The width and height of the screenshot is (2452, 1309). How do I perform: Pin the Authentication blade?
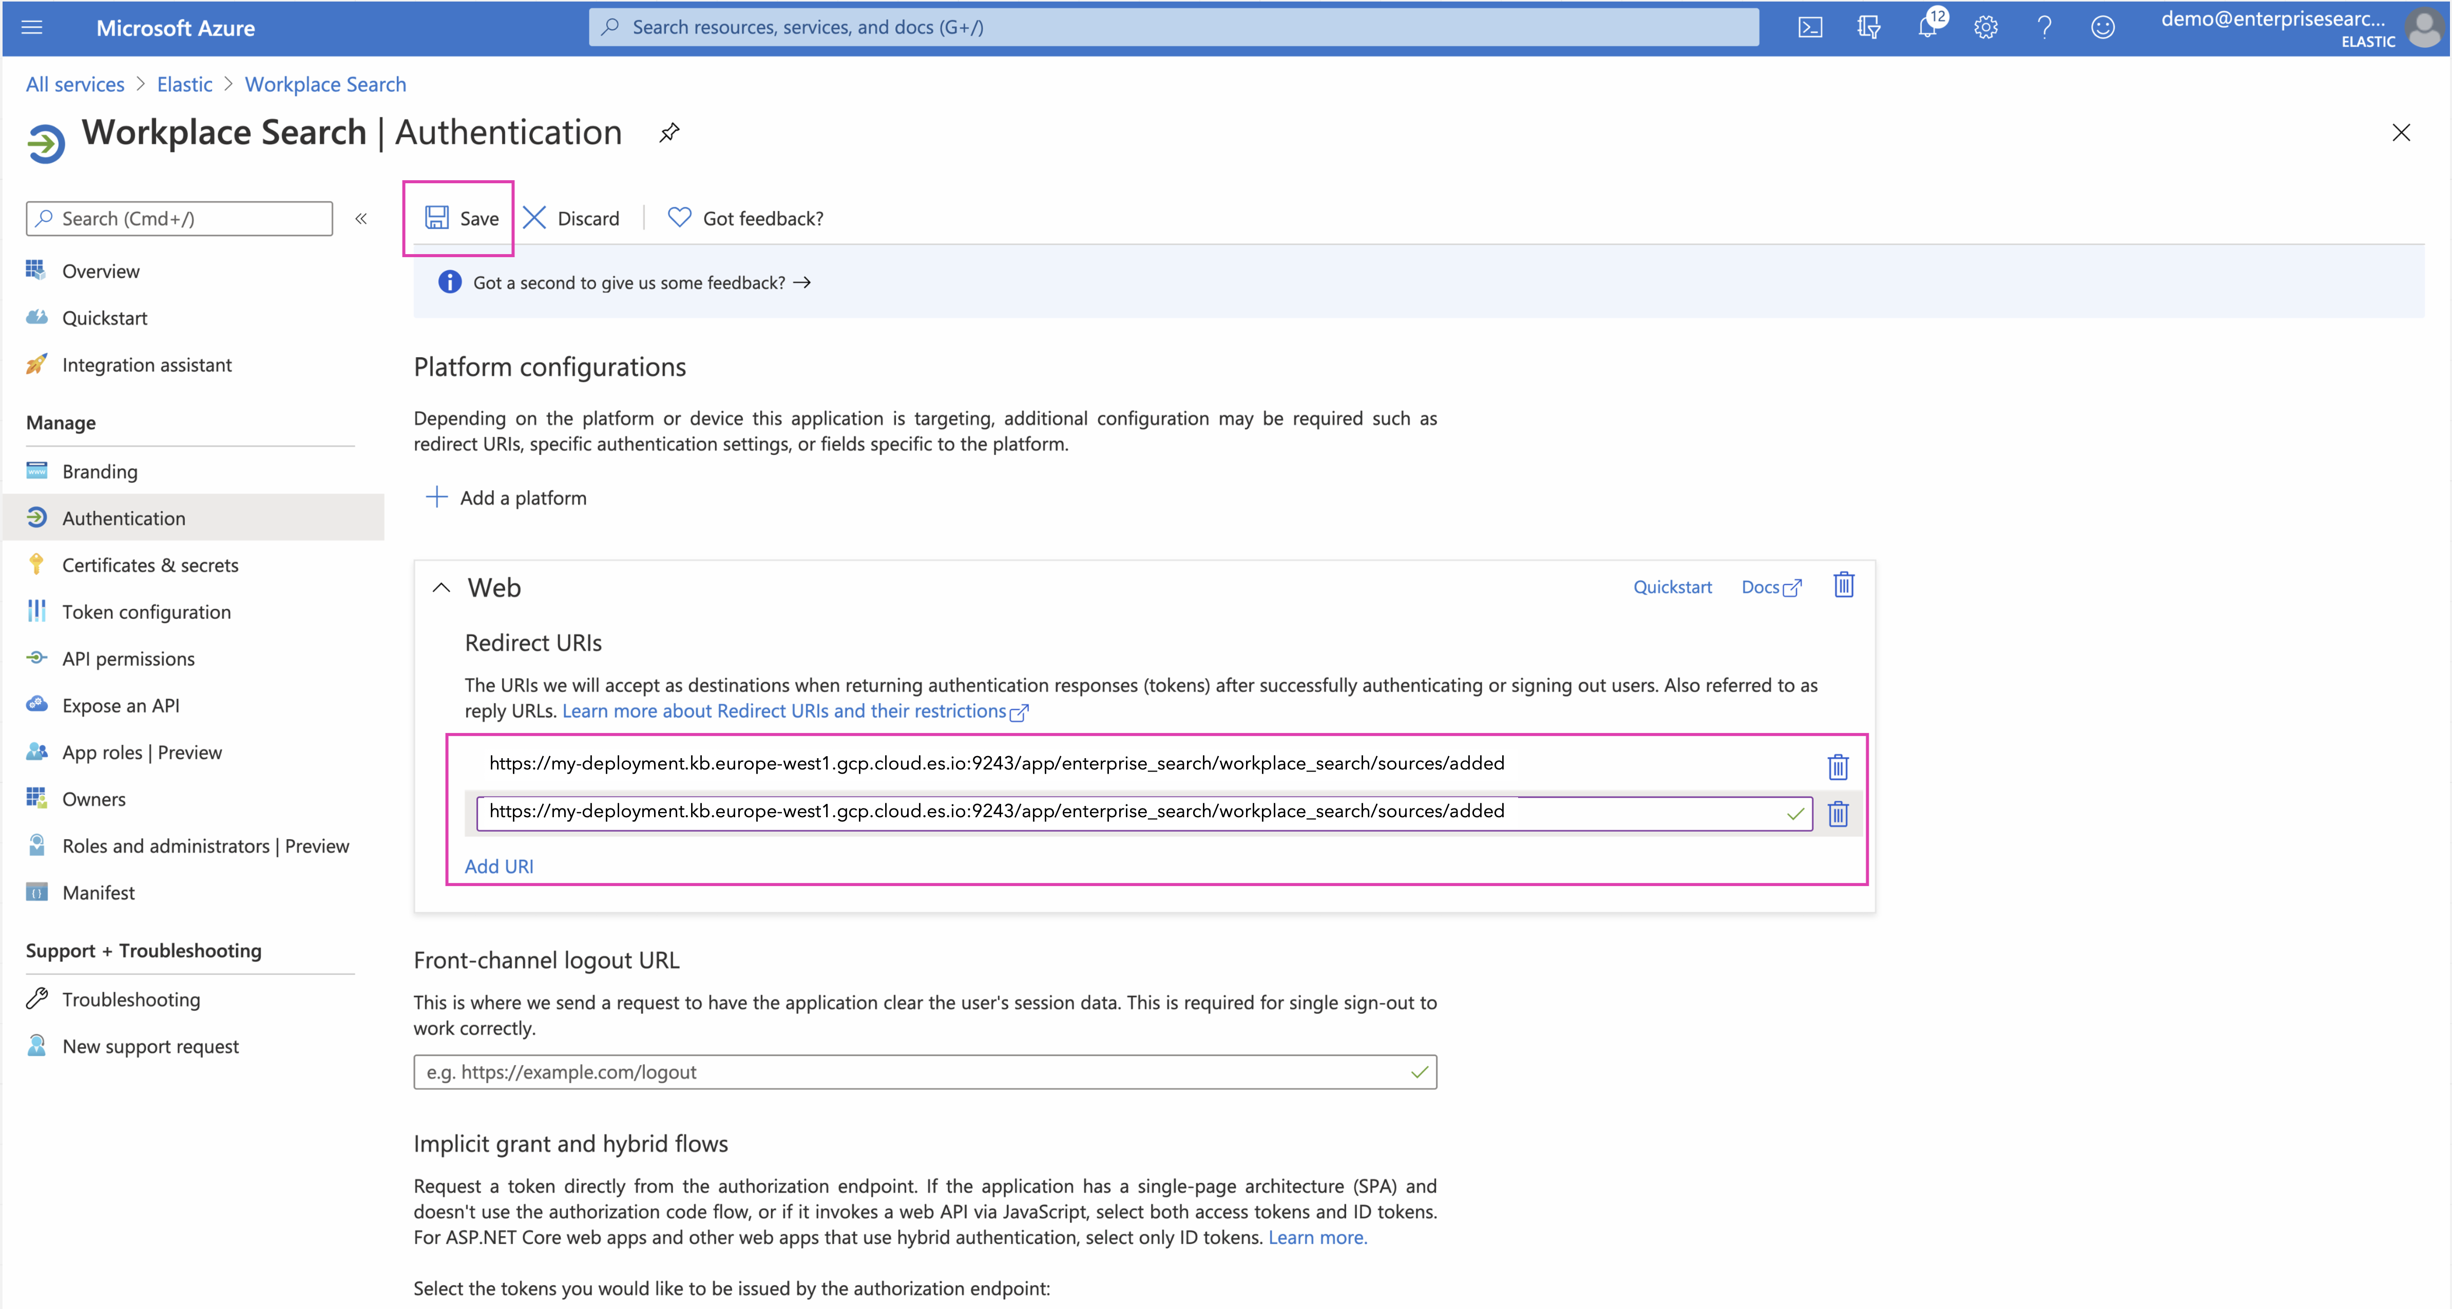[x=669, y=132]
